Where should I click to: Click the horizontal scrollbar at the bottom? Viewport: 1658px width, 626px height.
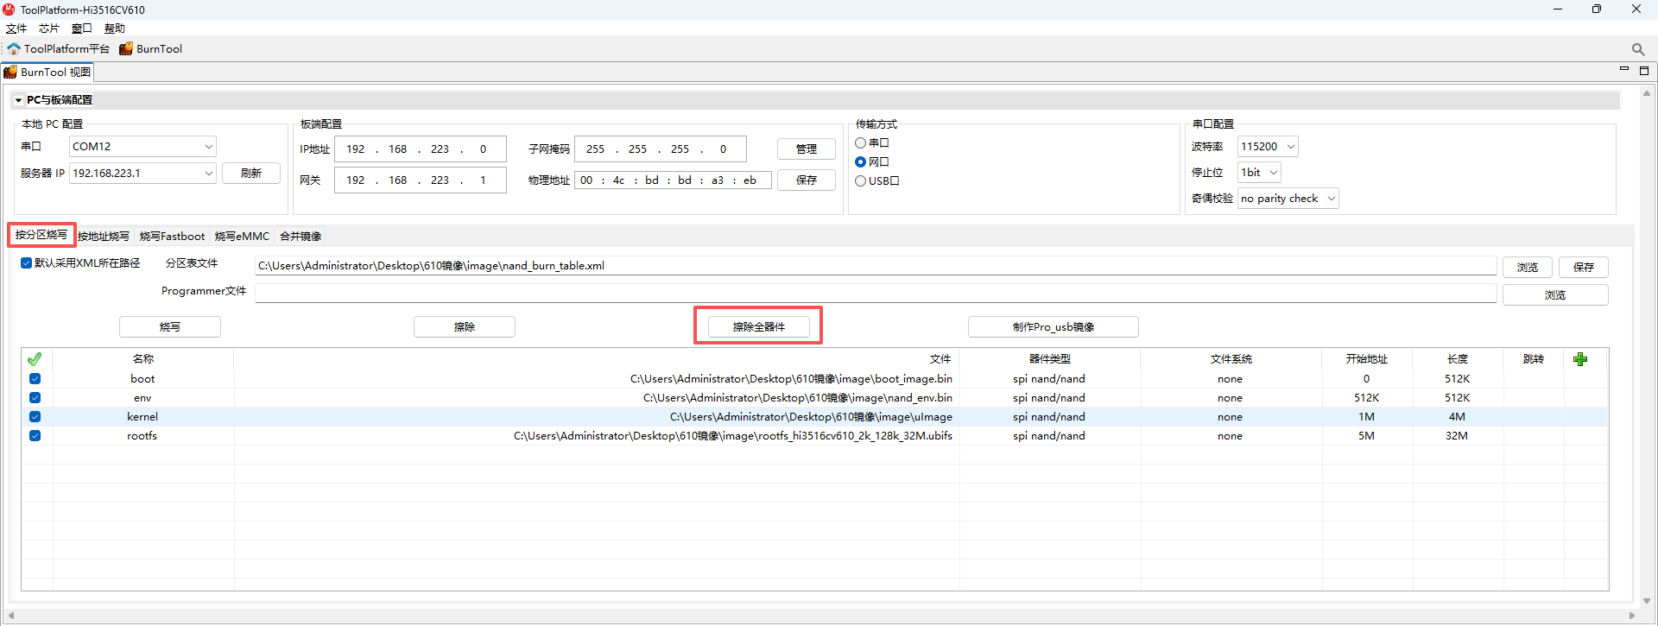click(x=820, y=616)
